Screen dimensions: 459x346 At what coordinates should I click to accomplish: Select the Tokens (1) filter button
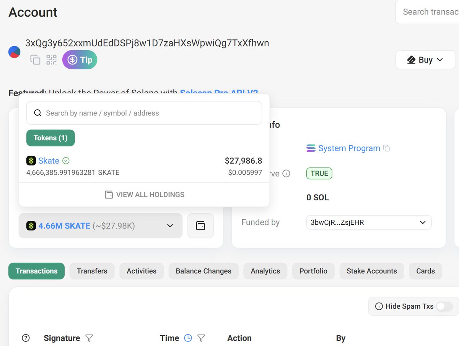(50, 138)
